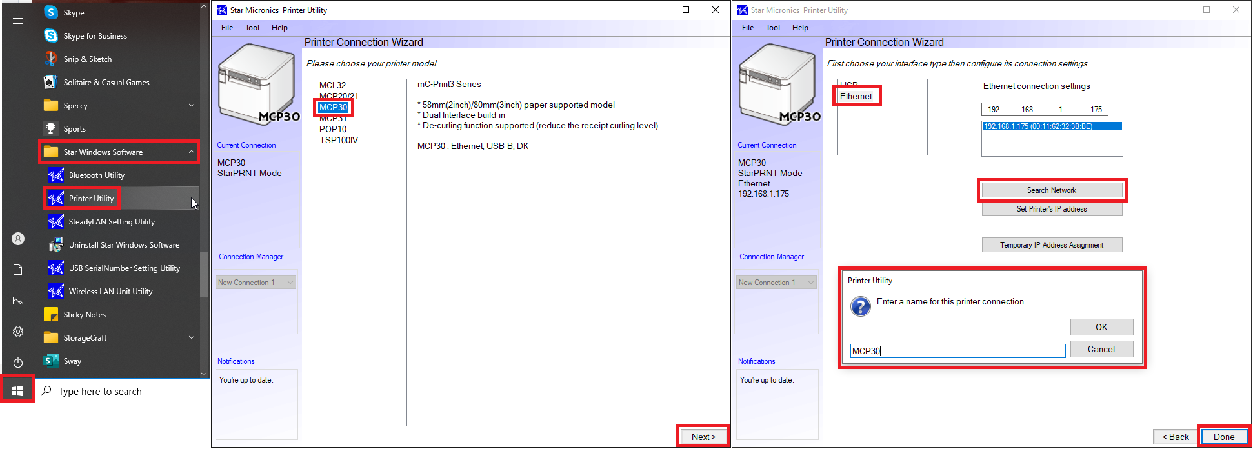This screenshot has height=449, width=1253.
Task: Select POP10 in printer model list
Action: pos(333,129)
